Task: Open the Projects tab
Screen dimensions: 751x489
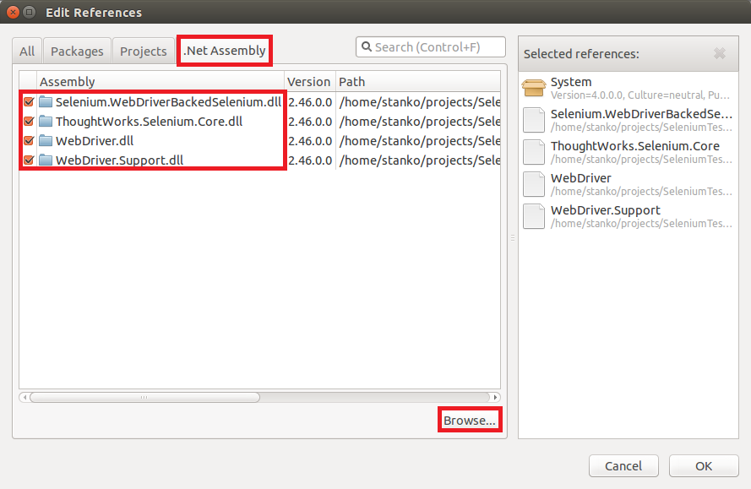Action: click(x=143, y=52)
